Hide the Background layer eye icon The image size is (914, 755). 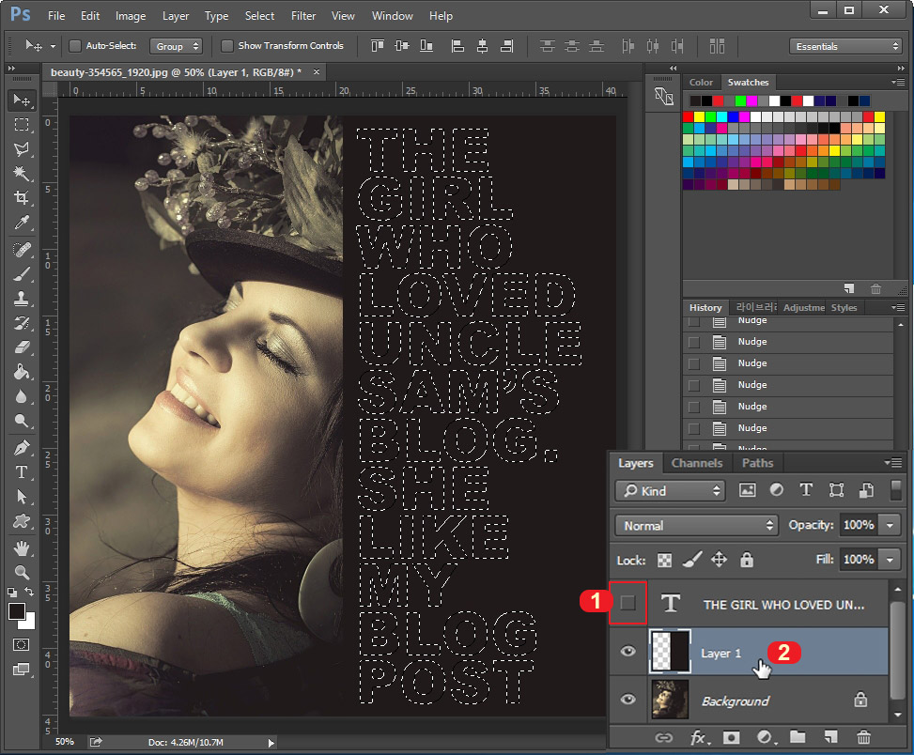coord(627,699)
